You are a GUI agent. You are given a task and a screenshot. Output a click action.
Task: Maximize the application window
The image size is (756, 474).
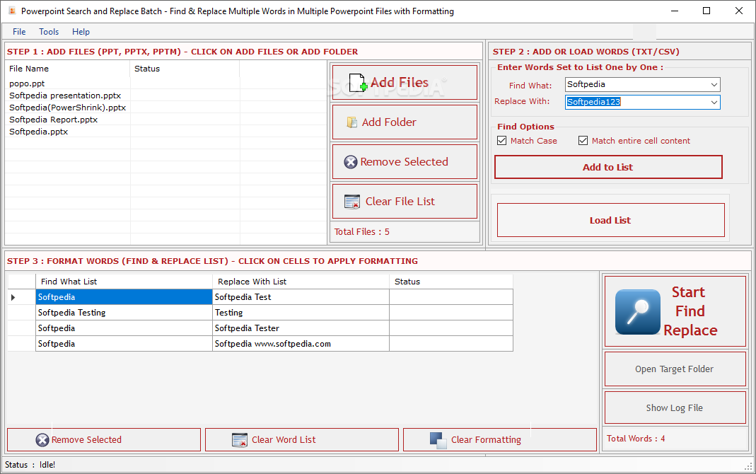tap(706, 11)
